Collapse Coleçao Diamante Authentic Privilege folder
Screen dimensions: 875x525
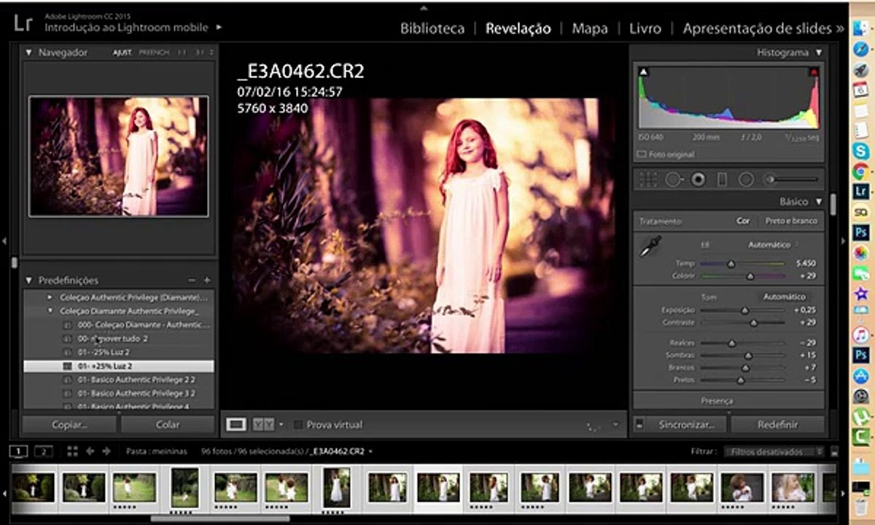coord(50,311)
